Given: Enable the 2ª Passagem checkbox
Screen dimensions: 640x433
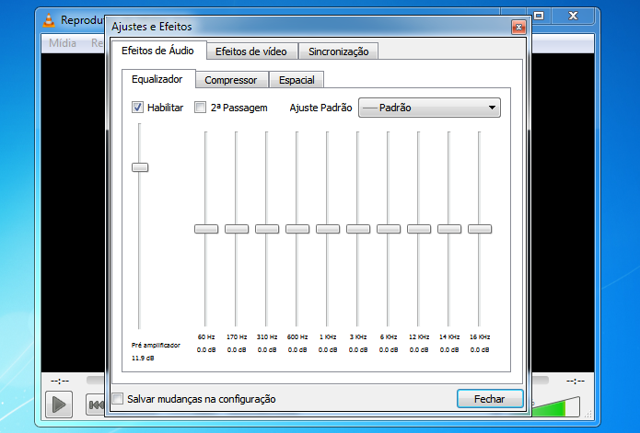Looking at the screenshot, I should [x=200, y=108].
